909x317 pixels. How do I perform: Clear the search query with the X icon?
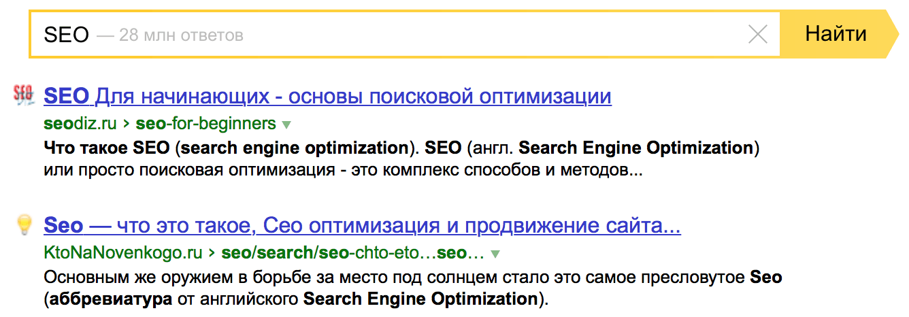pyautogui.click(x=757, y=34)
